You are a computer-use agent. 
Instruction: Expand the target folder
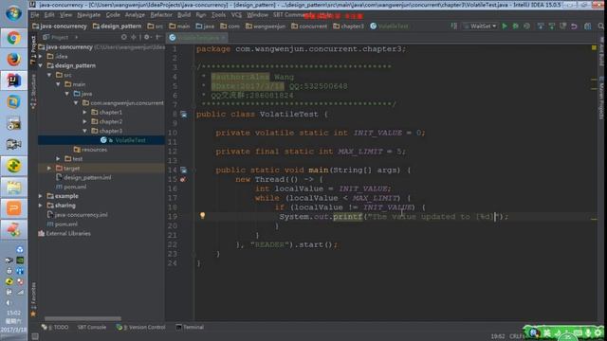[49, 169]
